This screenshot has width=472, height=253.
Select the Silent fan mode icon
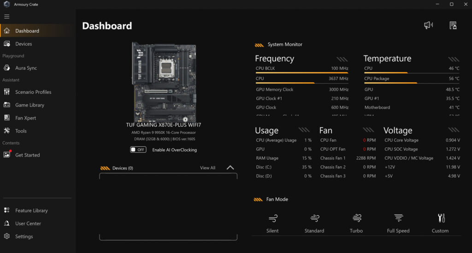[273, 218]
